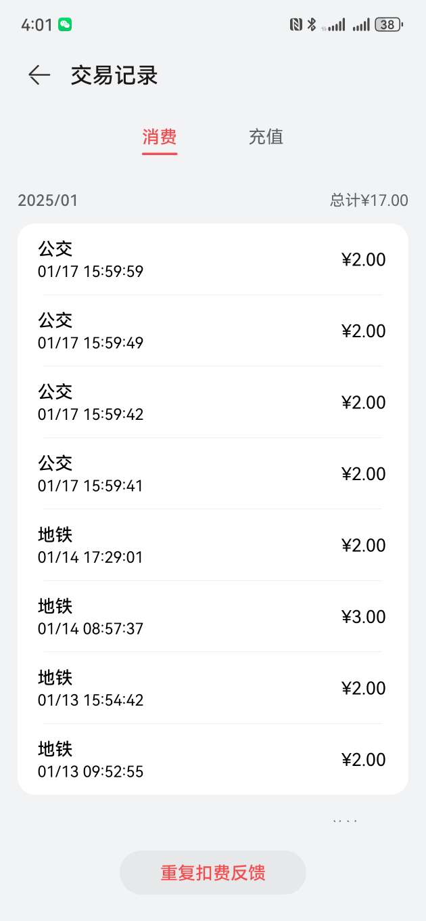
Task: Tap the Bluetooth status icon
Action: click(x=312, y=25)
